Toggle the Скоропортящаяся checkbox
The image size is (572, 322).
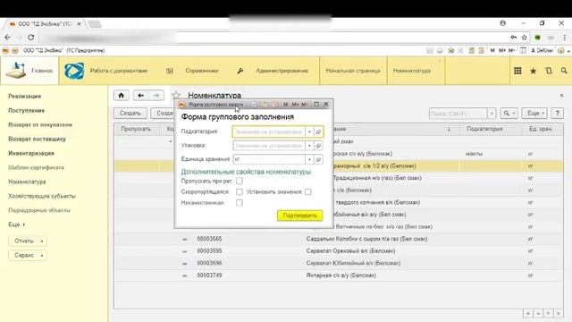(240, 191)
